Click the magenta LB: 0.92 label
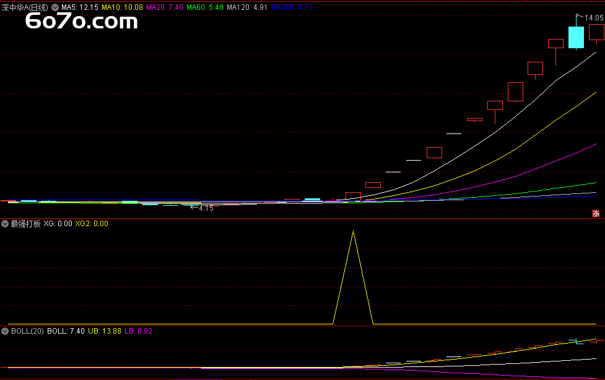Screen dimensions: 605x380 pos(139,331)
